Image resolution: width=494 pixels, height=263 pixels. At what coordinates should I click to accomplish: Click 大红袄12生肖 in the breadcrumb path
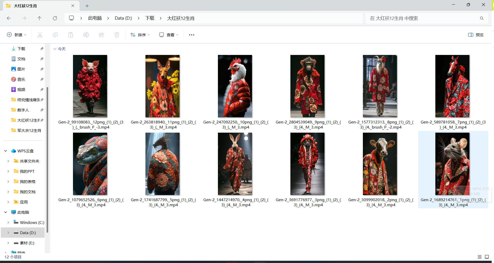181,18
